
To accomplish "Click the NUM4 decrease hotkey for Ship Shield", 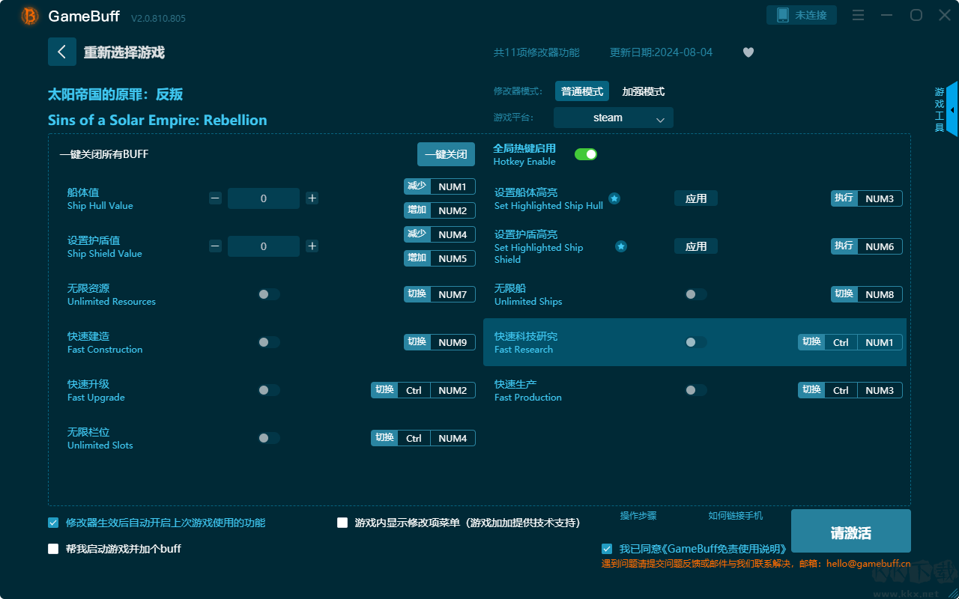I will click(440, 234).
